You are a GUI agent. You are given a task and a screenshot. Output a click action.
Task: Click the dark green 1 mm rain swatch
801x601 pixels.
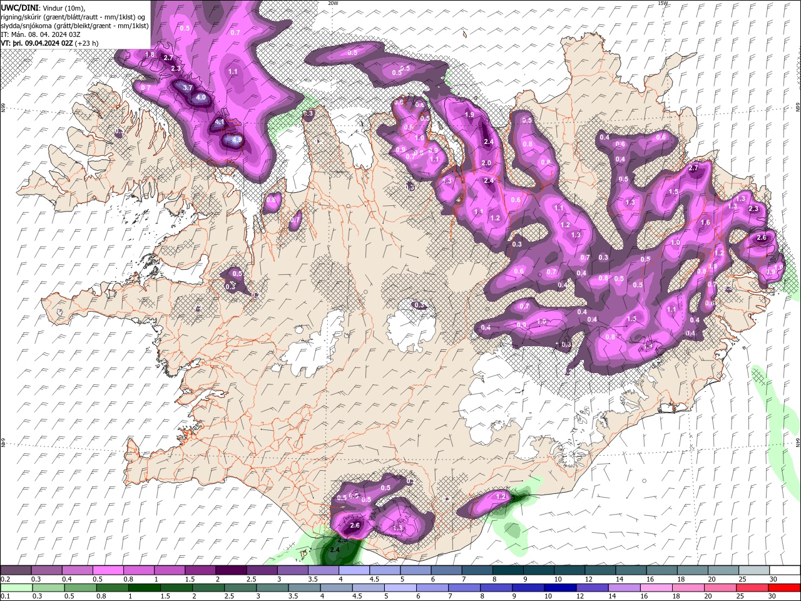point(144,587)
